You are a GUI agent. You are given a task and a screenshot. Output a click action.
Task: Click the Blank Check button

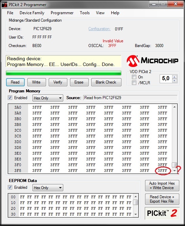pyautogui.click(x=106, y=82)
